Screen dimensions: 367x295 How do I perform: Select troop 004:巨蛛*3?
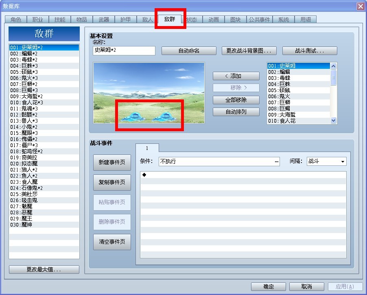pos(44,66)
